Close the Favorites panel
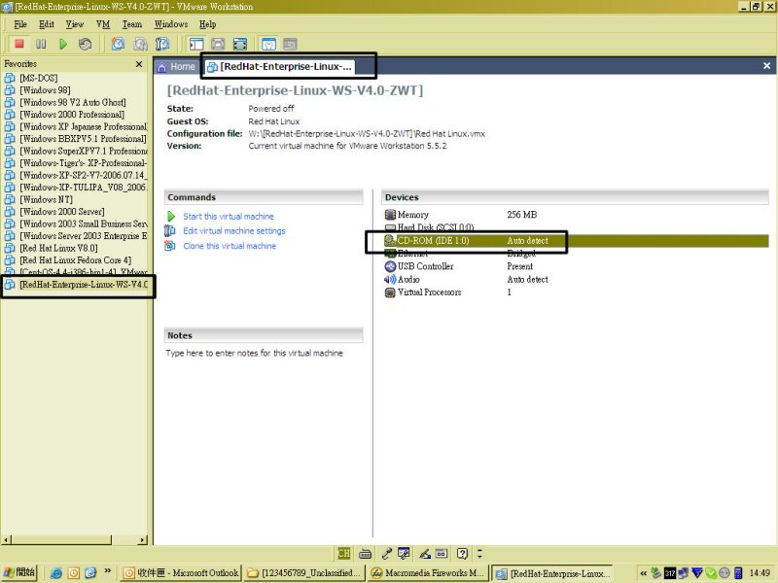The height and width of the screenshot is (583, 778). coord(139,64)
